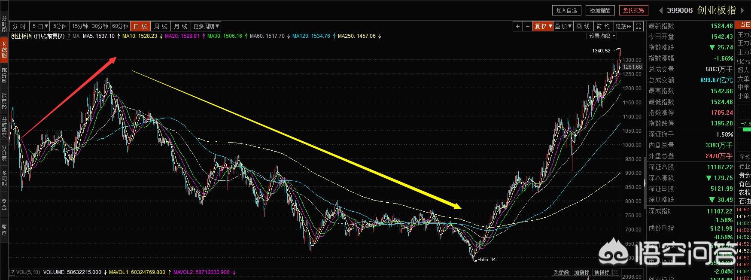Open F10资料 in the left sidebar
Screen dimensions: 751x280
[x=4, y=75]
